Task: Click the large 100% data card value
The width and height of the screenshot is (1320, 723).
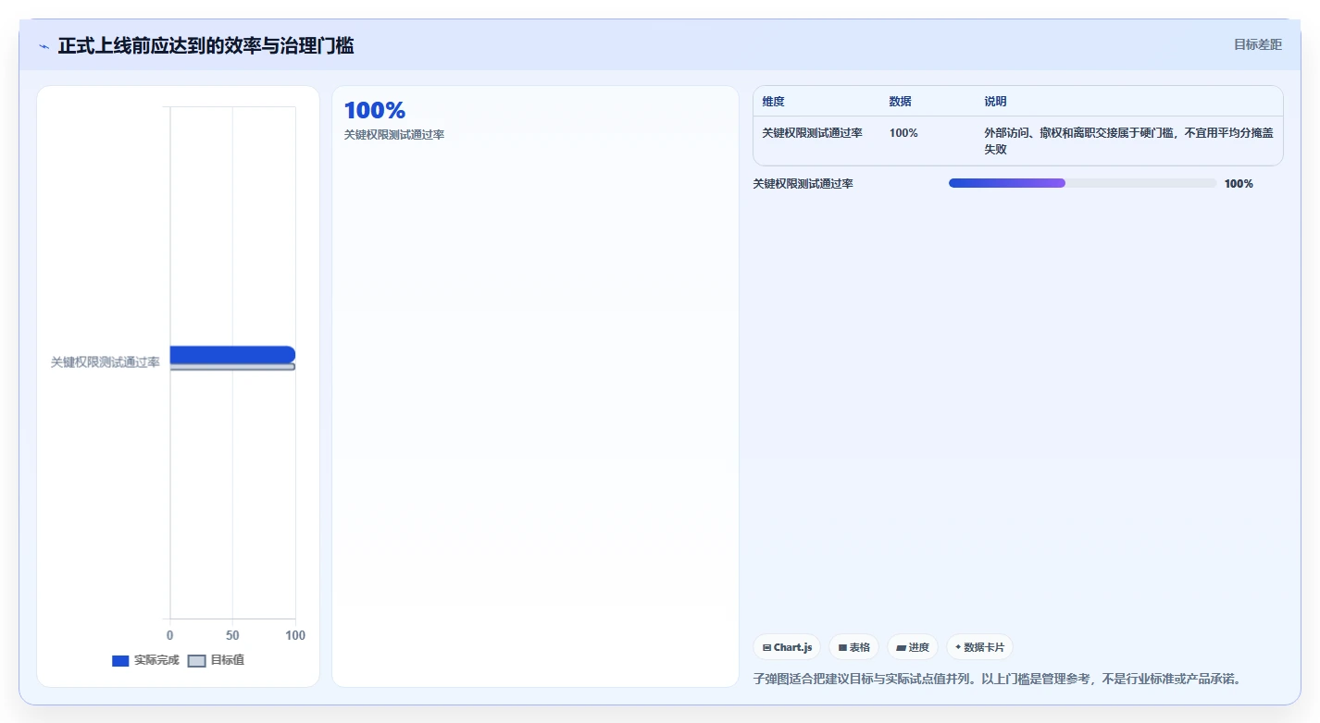Action: (x=375, y=111)
